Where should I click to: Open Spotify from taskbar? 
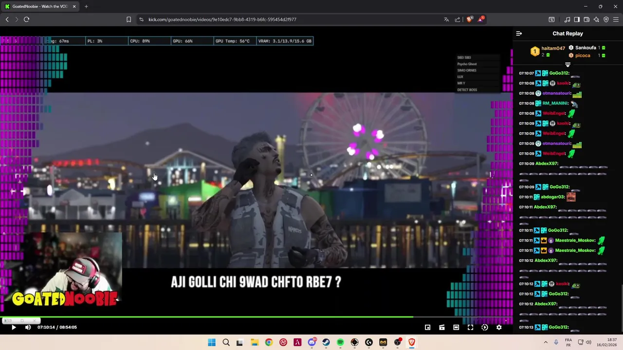tap(340, 342)
